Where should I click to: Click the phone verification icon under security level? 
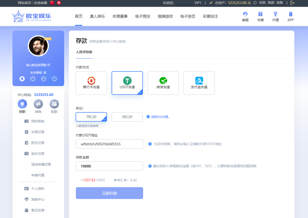(x=22, y=79)
